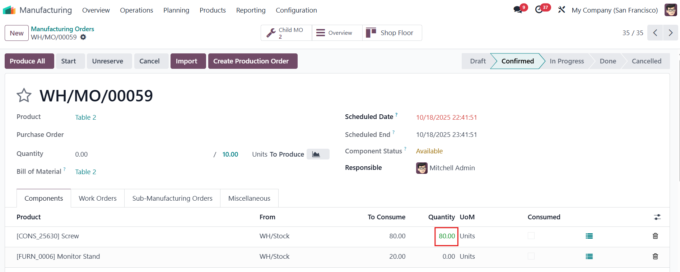Go to the next record arrow

pyautogui.click(x=670, y=33)
